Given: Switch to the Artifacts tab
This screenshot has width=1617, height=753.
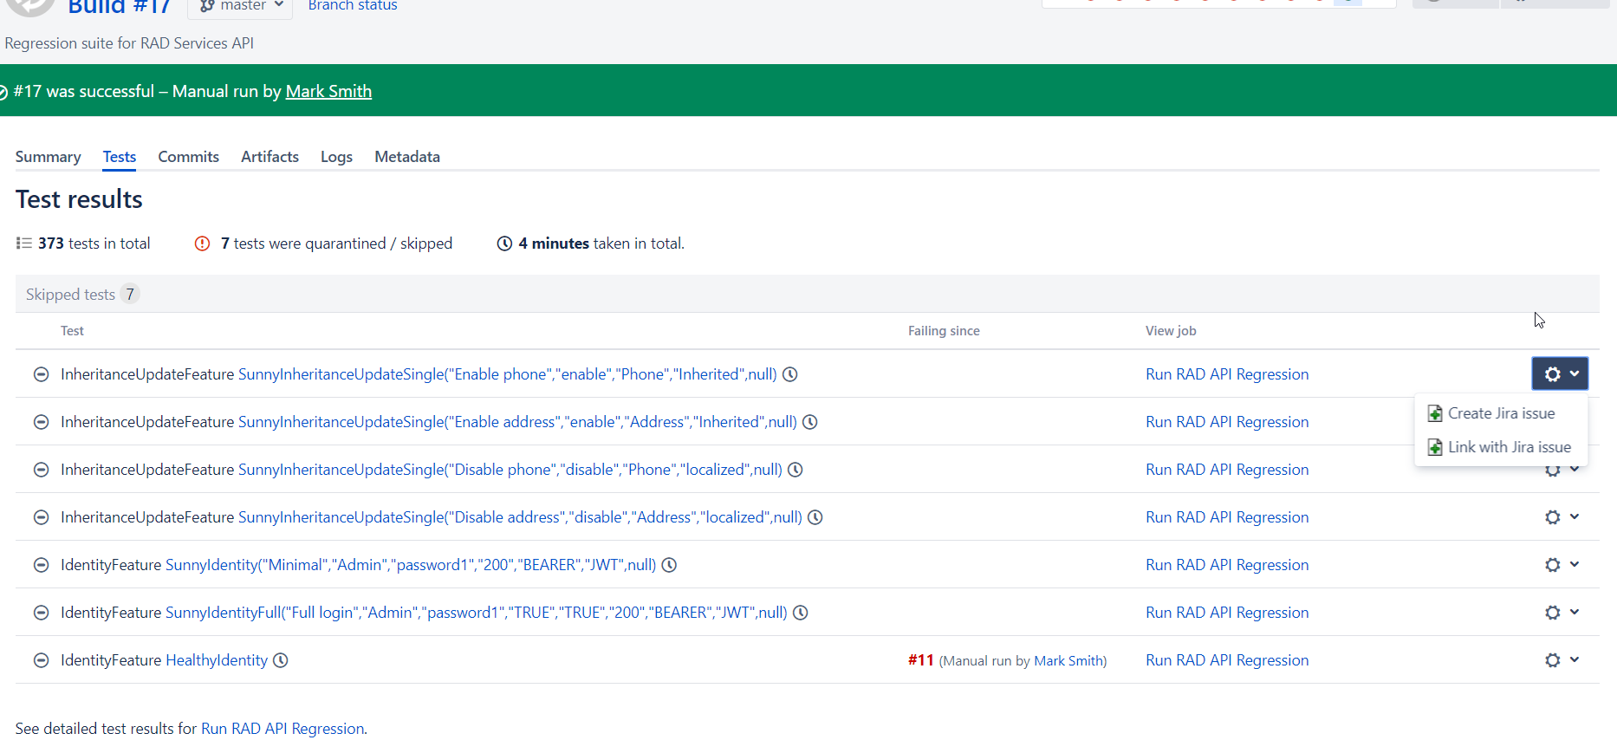Looking at the screenshot, I should (269, 157).
